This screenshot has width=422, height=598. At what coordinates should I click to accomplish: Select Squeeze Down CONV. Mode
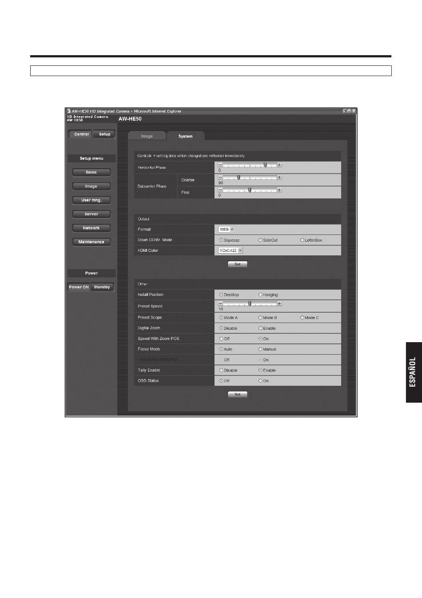click(x=221, y=240)
